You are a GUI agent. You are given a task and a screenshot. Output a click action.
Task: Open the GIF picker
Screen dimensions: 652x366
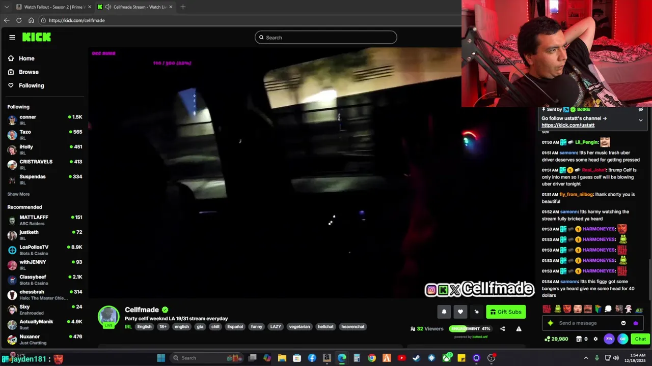click(x=622, y=339)
